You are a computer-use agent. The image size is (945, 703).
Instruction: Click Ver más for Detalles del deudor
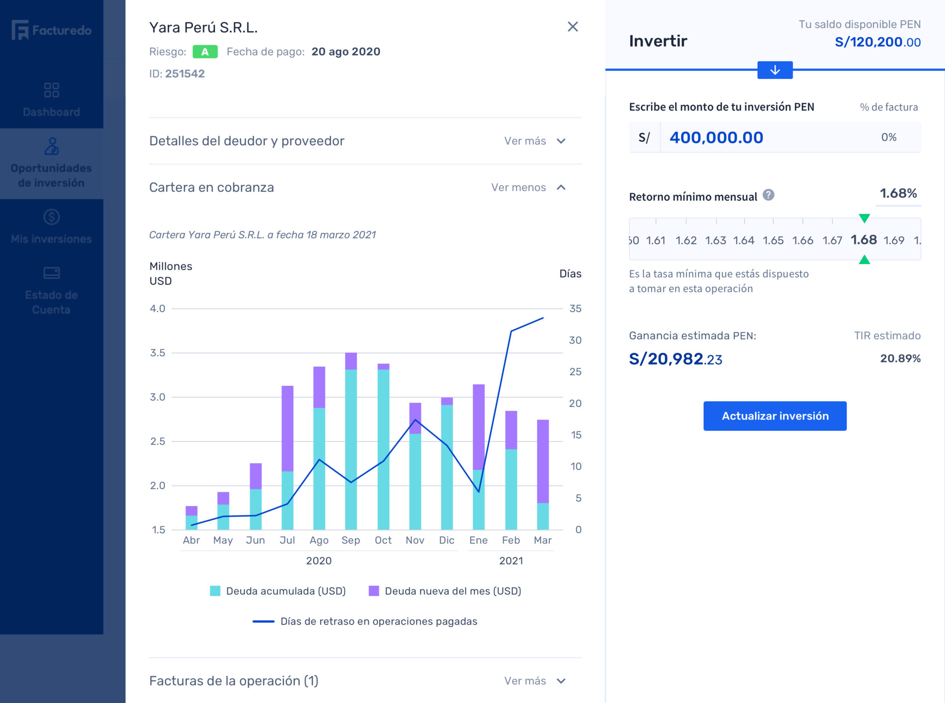[525, 141]
